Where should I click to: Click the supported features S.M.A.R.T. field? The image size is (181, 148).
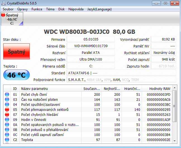pyautogui.click(x=122, y=80)
